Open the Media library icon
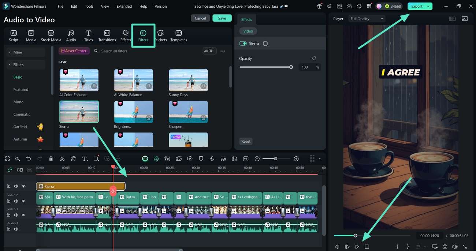Viewport: 476px width, 251px height. point(31,35)
